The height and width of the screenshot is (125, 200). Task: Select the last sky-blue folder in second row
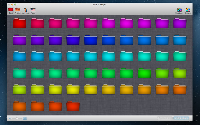[x=180, y=40]
